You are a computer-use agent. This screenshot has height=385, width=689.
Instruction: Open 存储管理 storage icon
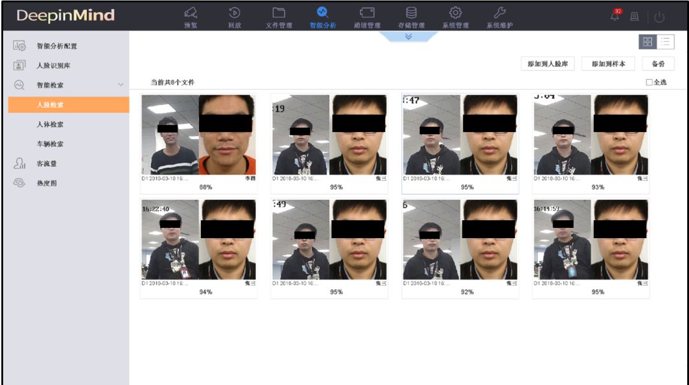click(411, 13)
